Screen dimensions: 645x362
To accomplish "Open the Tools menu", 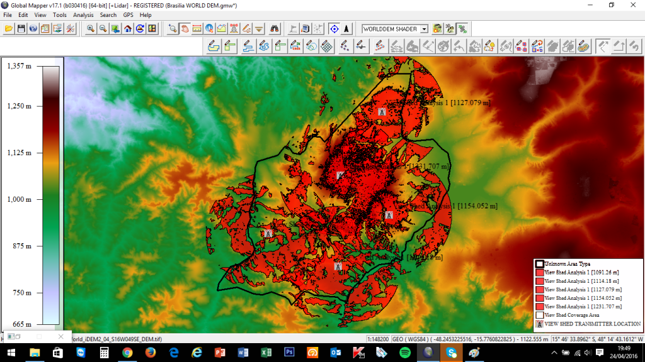I will click(60, 14).
